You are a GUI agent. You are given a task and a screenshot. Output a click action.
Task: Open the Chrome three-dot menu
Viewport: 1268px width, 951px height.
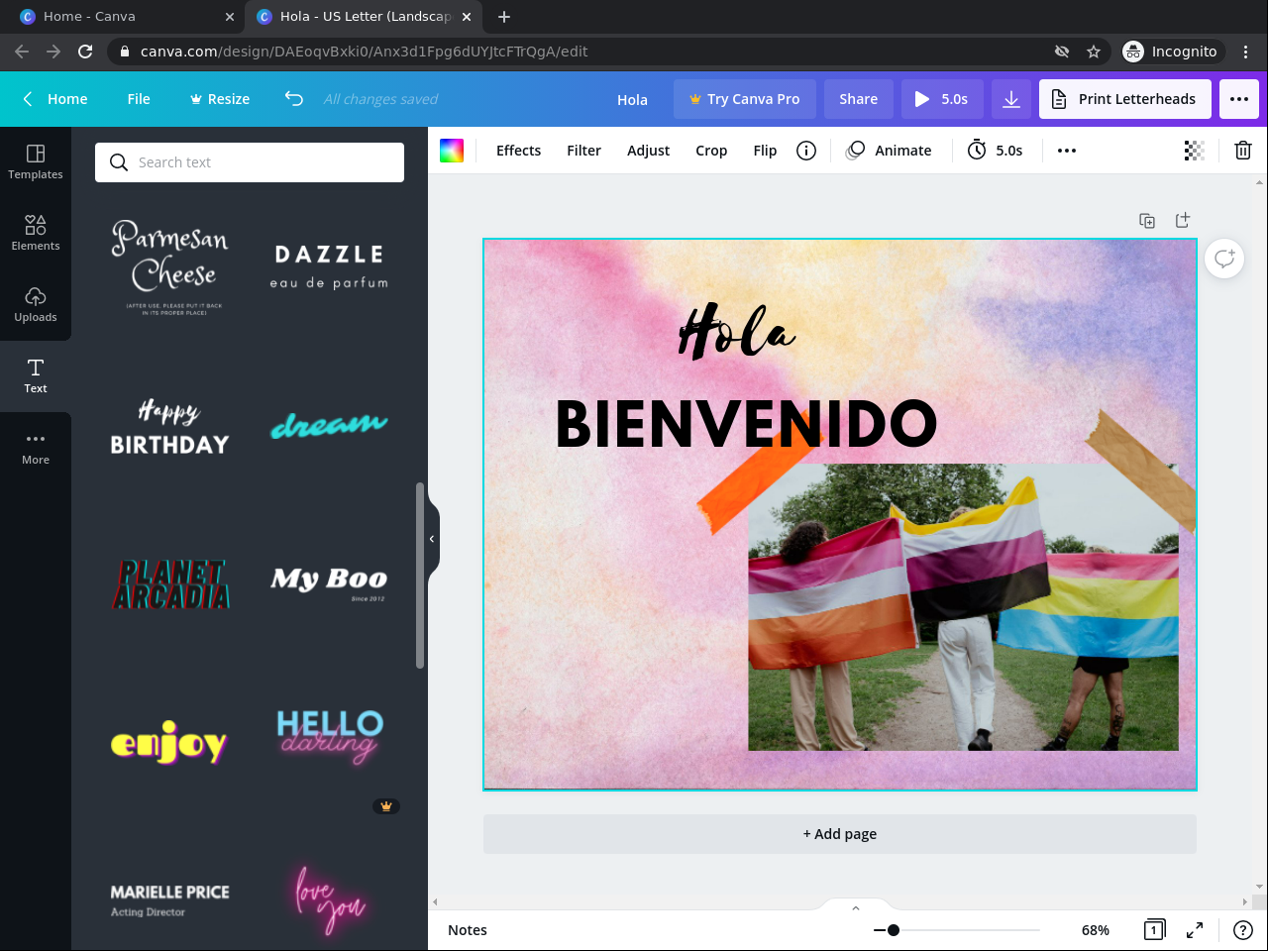(1246, 52)
